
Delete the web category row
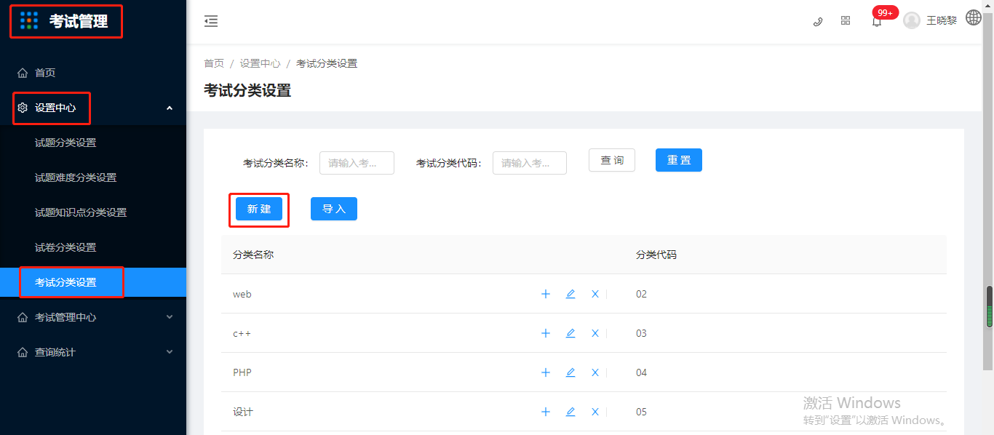(x=595, y=294)
